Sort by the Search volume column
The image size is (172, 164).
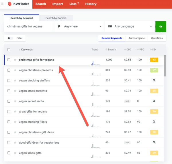click(x=111, y=50)
